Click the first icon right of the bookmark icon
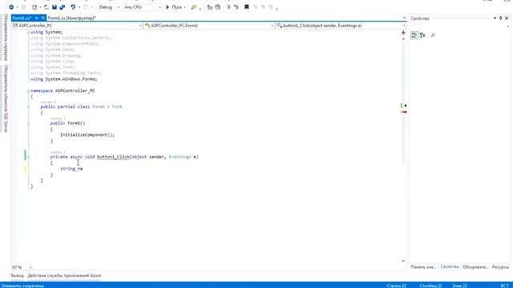 tap(255, 7)
